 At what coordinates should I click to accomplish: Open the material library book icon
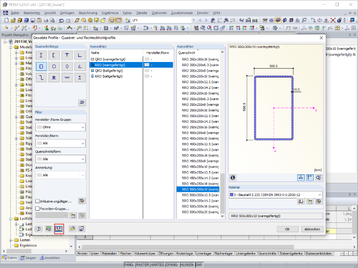point(301,201)
